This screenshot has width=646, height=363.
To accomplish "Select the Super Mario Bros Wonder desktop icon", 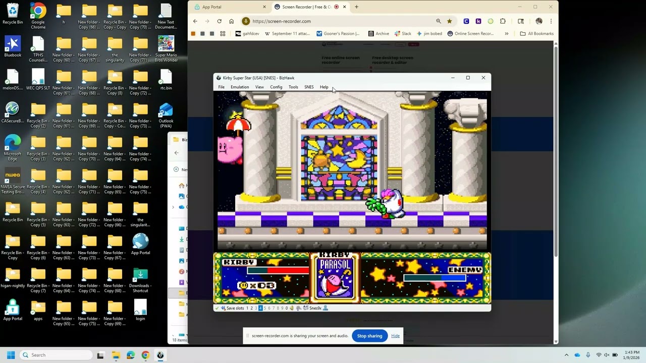I will coord(166,49).
